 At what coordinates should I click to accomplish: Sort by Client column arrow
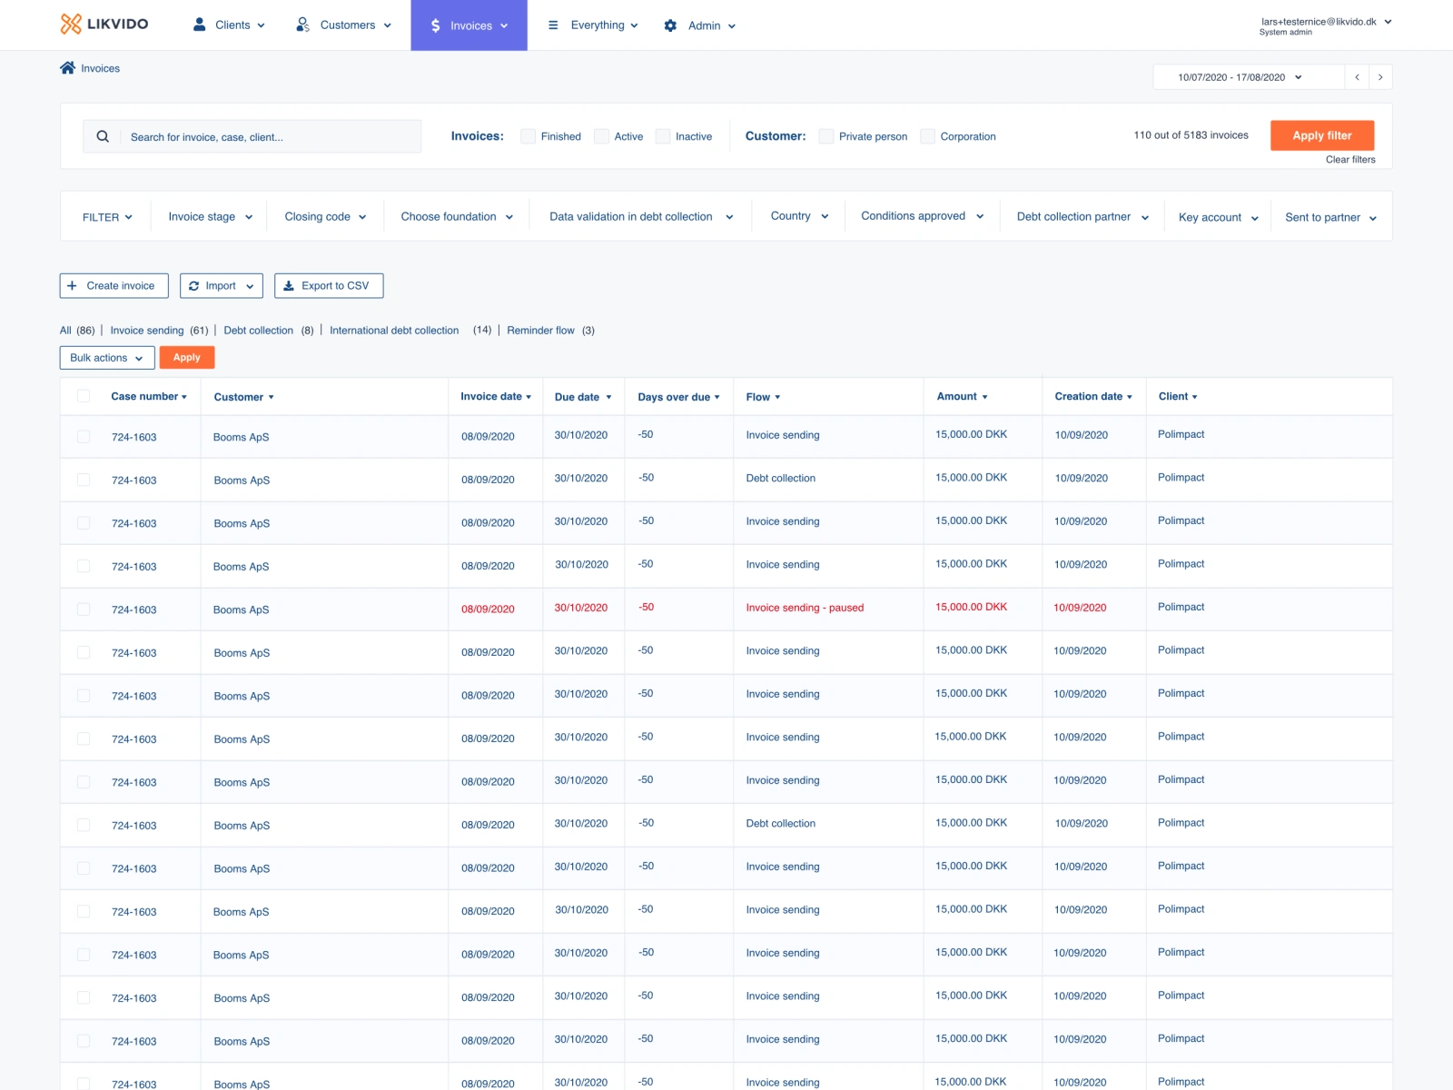tap(1194, 397)
